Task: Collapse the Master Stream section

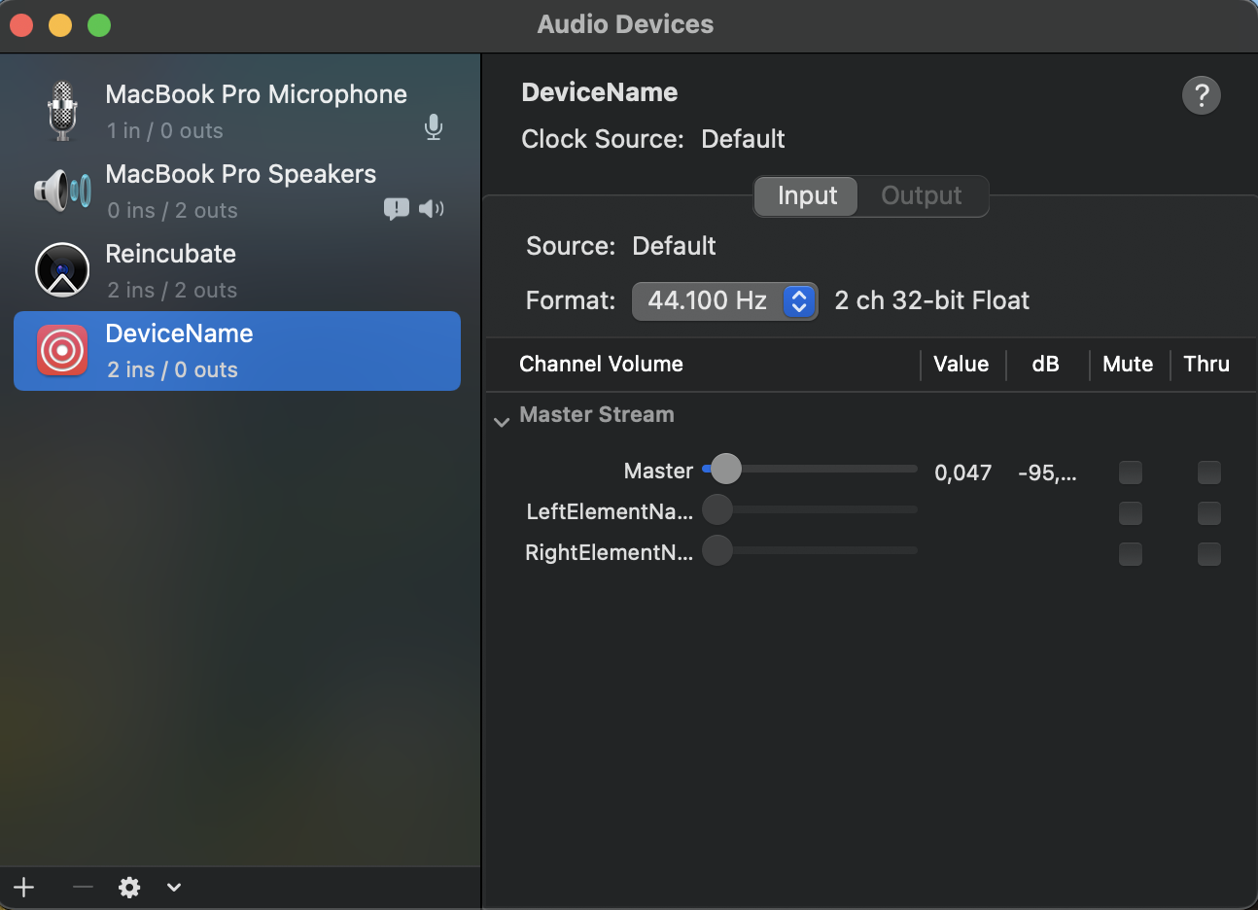Action: 502,422
